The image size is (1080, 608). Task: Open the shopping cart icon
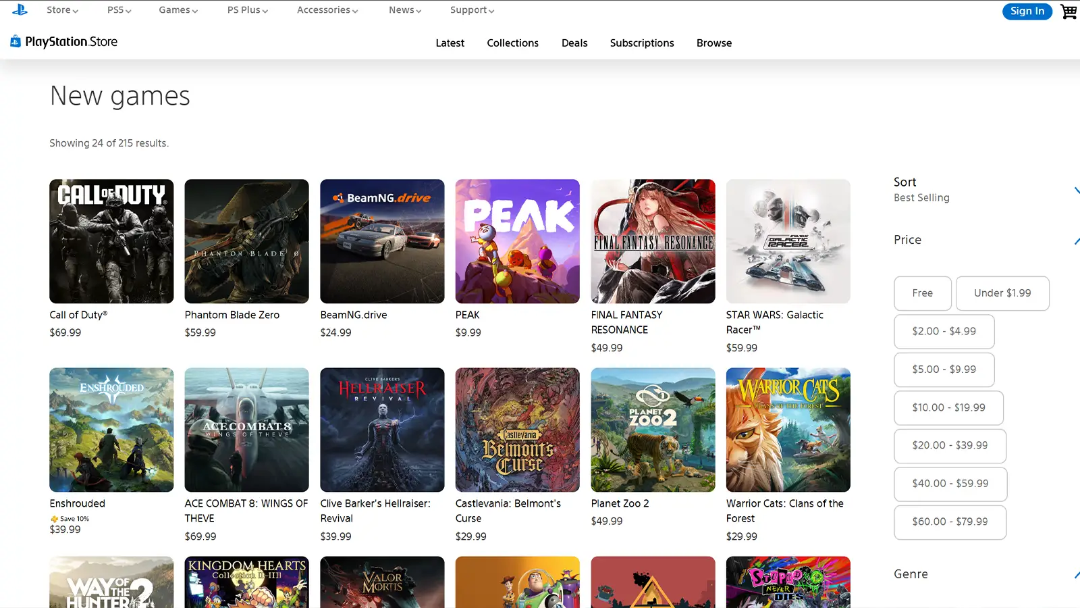click(1069, 11)
